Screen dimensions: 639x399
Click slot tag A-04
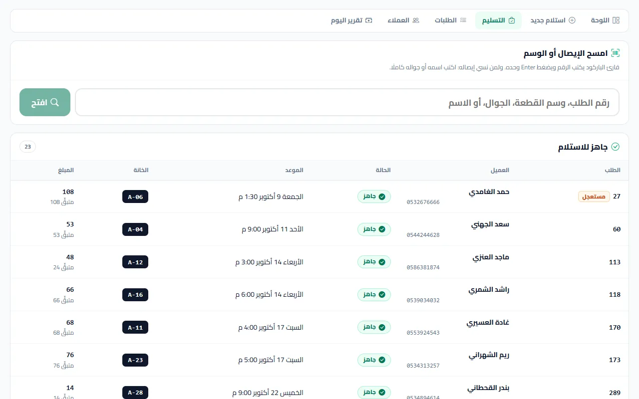[x=135, y=229]
